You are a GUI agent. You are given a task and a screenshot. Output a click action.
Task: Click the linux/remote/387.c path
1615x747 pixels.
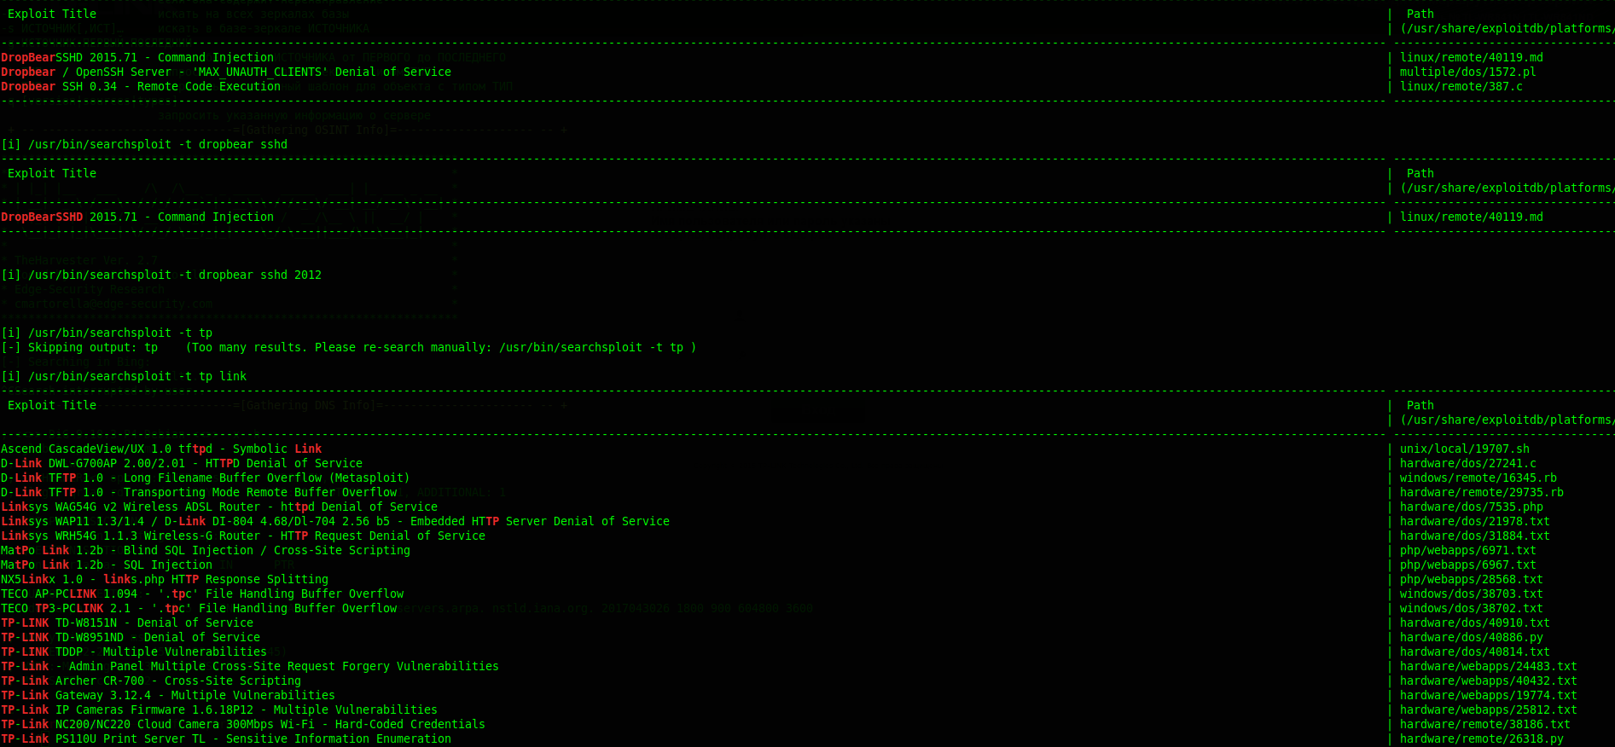(1461, 86)
